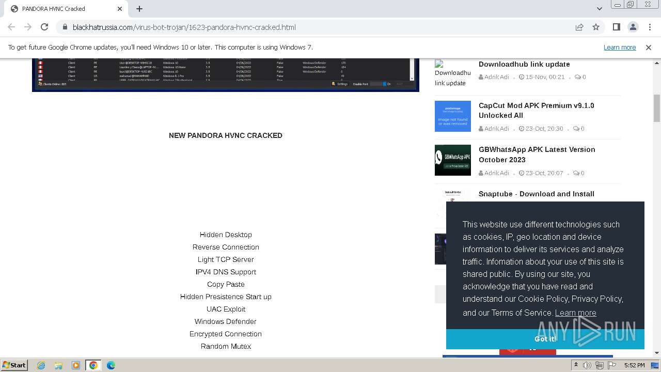
Task: Show hidden system tray icons
Action: pyautogui.click(x=576, y=365)
